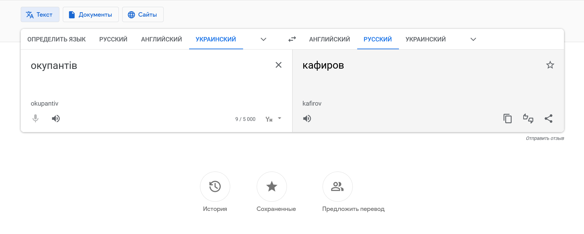Open Saved translations
Image resolution: width=584 pixels, height=234 pixels.
(272, 186)
